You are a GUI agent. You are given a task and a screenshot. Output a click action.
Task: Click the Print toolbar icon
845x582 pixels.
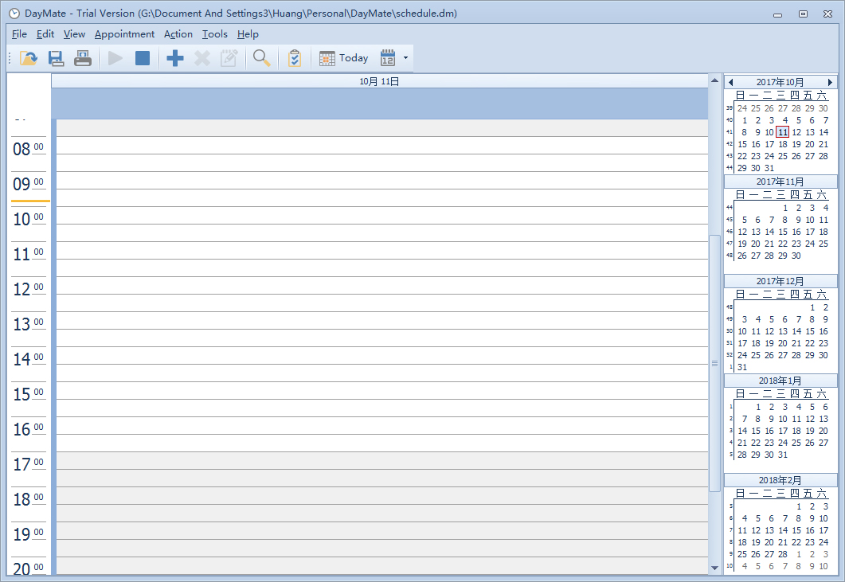(x=83, y=58)
